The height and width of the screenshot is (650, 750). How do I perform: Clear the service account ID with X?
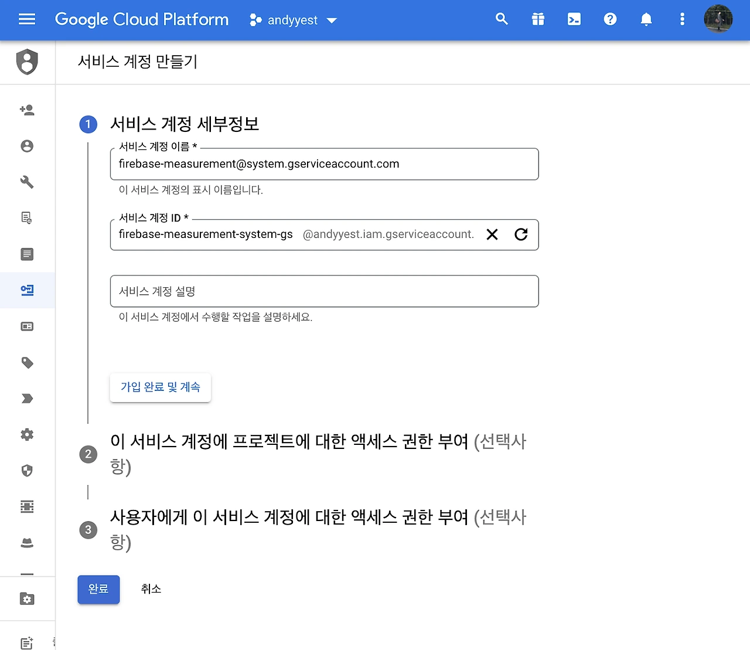[492, 234]
